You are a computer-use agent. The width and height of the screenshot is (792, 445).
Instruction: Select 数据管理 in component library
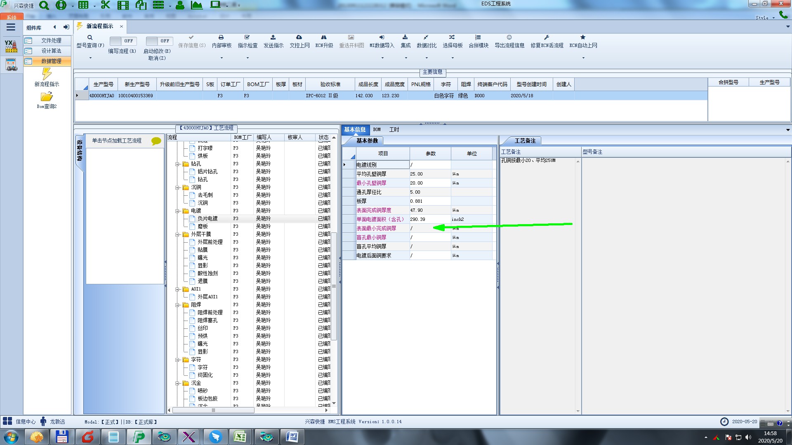coord(47,61)
